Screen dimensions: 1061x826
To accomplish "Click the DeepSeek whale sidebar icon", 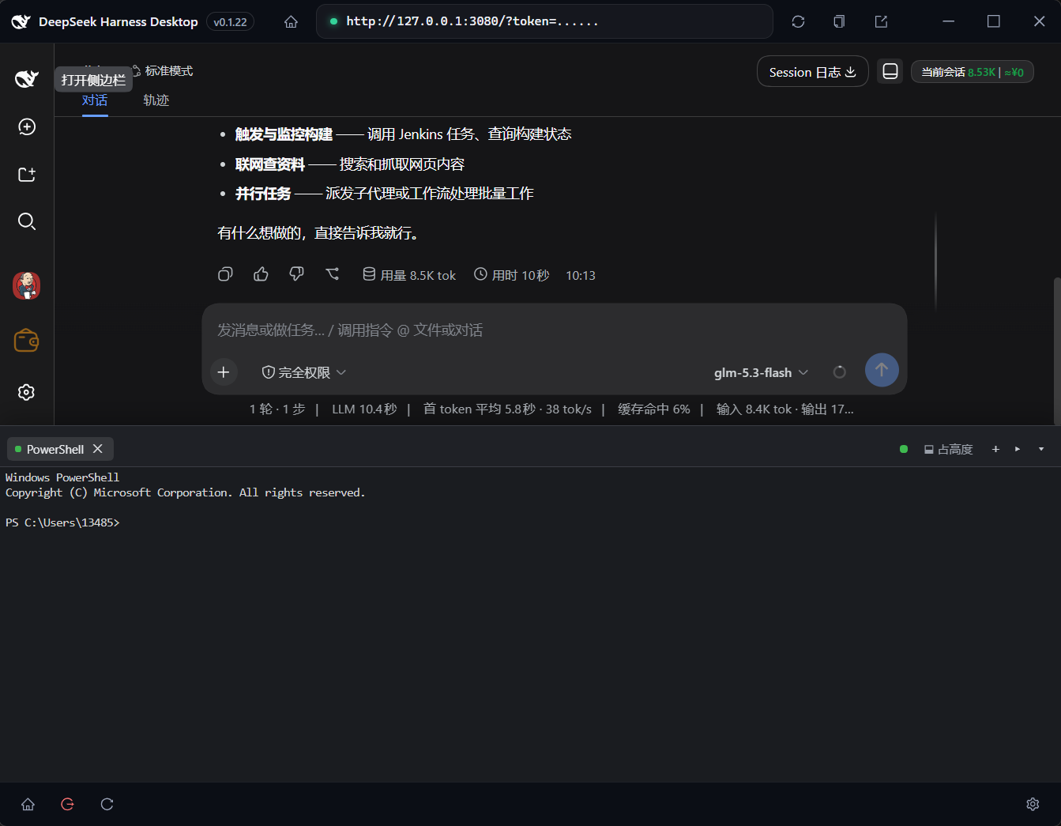I will pos(27,78).
